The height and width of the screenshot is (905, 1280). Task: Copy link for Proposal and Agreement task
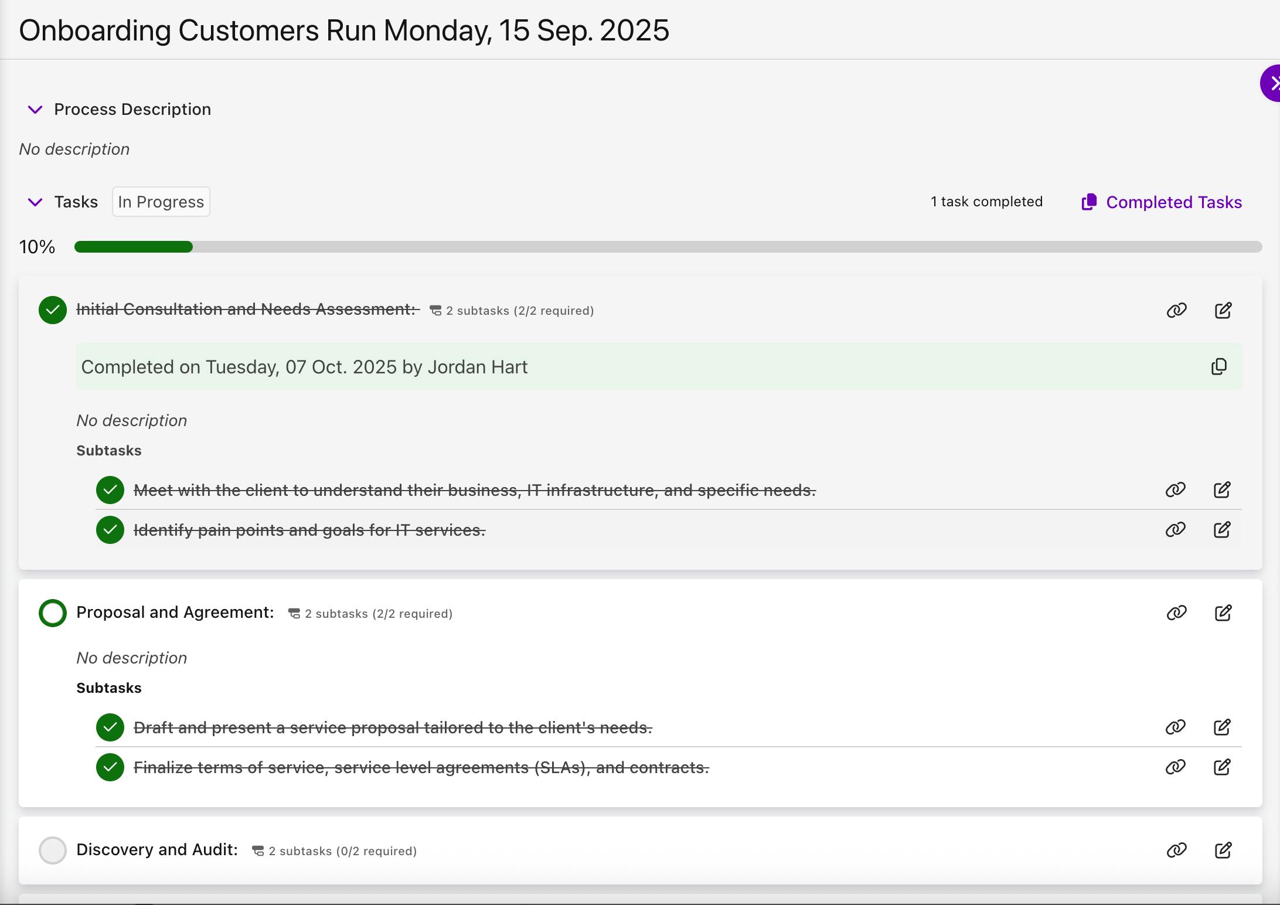(x=1176, y=613)
